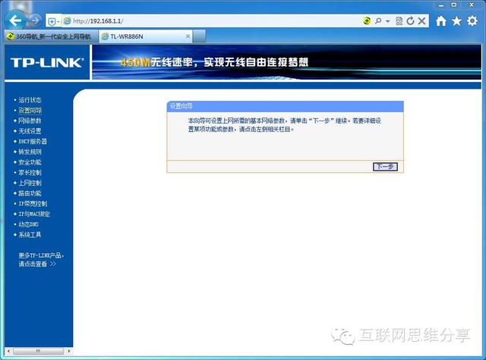The height and width of the screenshot is (360, 486).
Task: Click the sidebar horizontal scrollbar thumb
Action: pos(38,351)
